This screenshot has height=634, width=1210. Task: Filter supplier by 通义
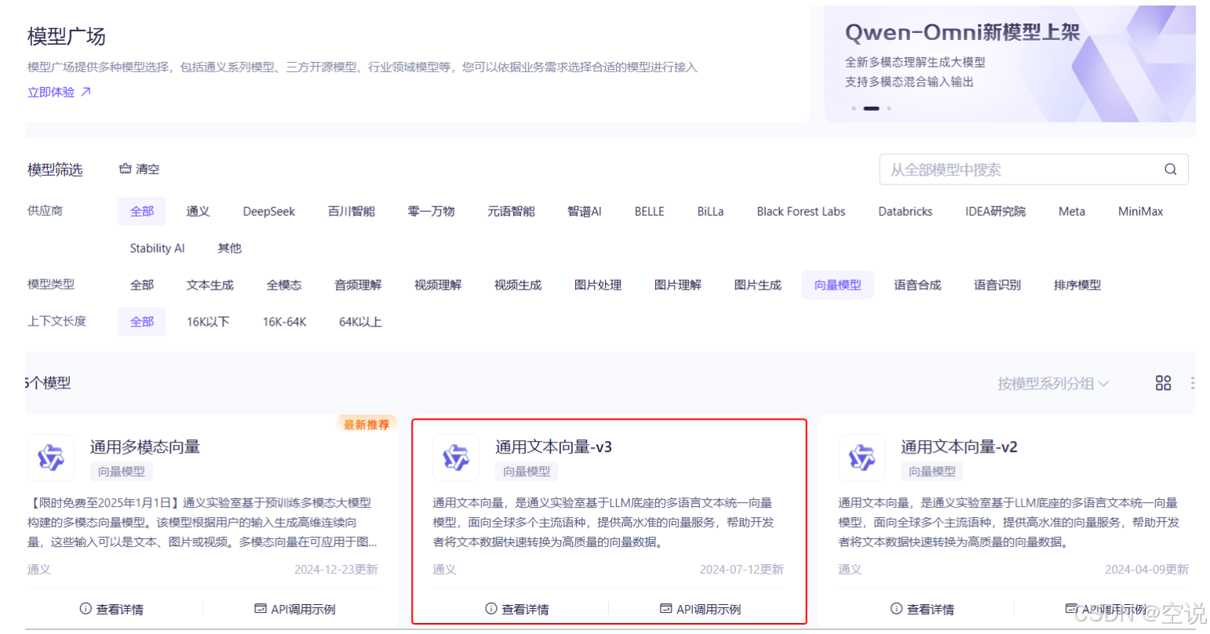(x=198, y=211)
